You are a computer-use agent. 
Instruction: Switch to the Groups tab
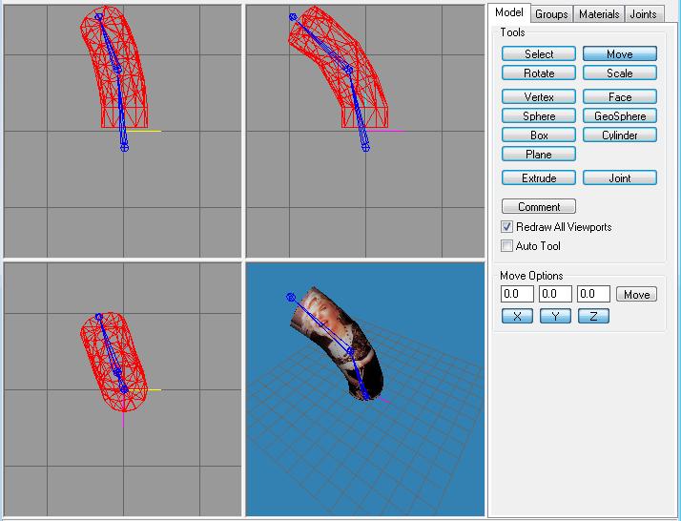[x=551, y=14]
